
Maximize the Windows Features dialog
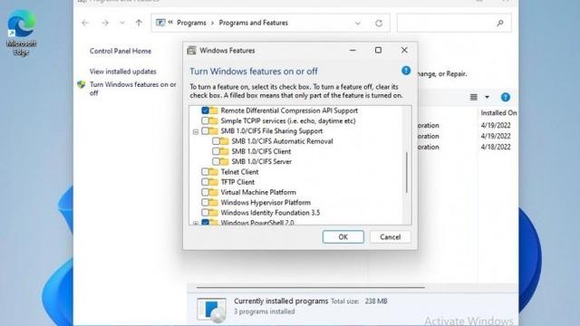[x=378, y=51]
